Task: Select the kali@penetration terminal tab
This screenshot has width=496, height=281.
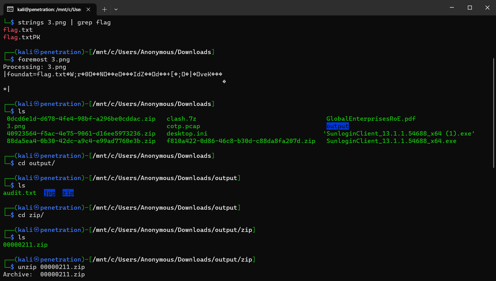Action: tap(50, 9)
